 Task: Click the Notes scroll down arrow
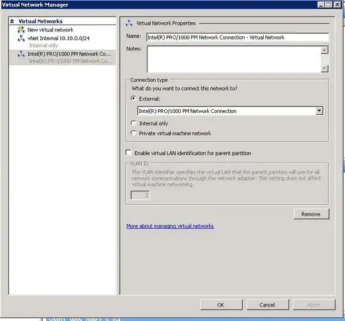pyautogui.click(x=325, y=68)
